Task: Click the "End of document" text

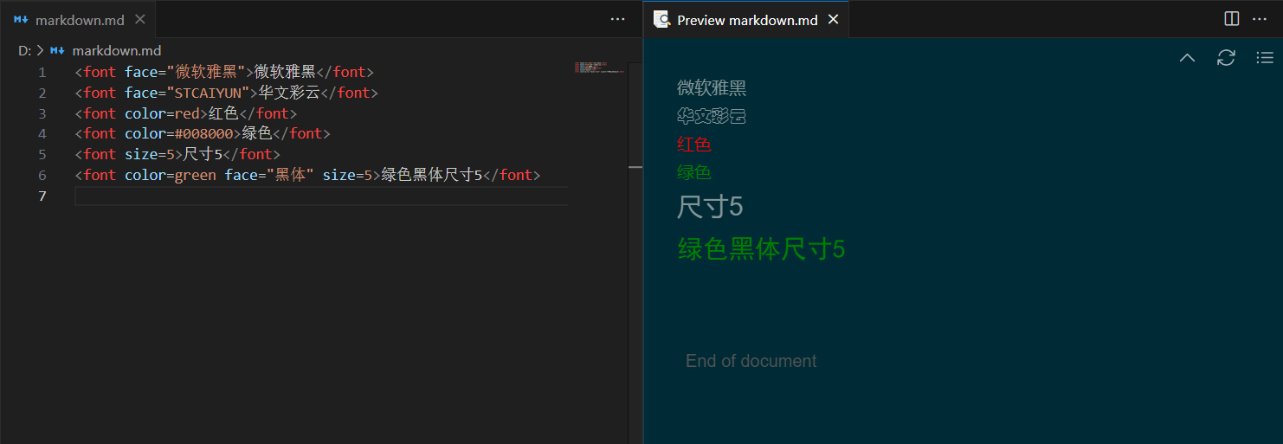Action: pos(751,361)
